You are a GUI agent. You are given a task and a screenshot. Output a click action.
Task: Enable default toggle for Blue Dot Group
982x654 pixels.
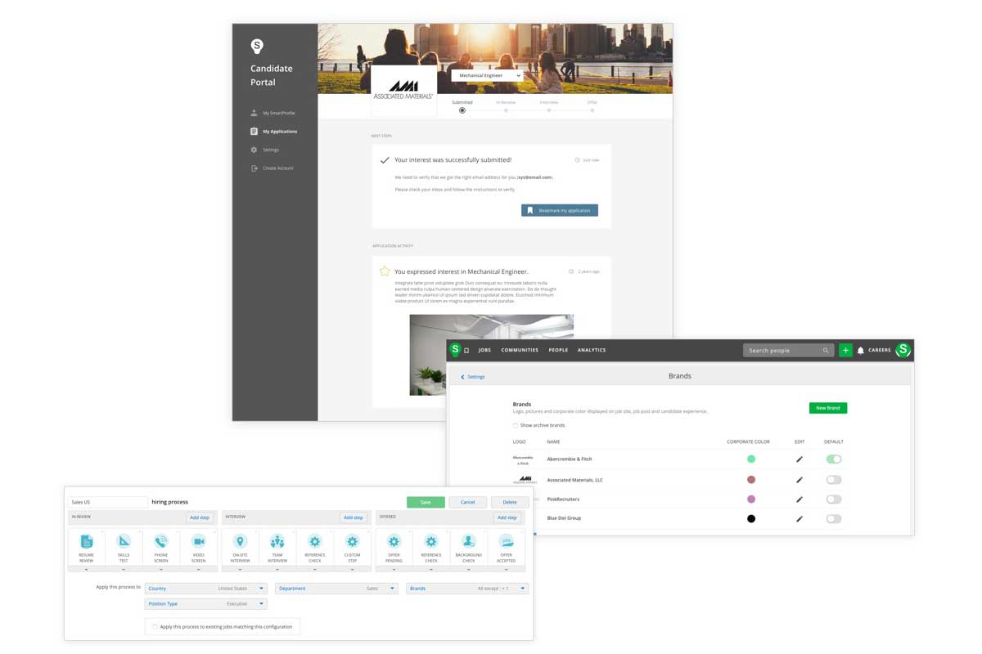[833, 518]
